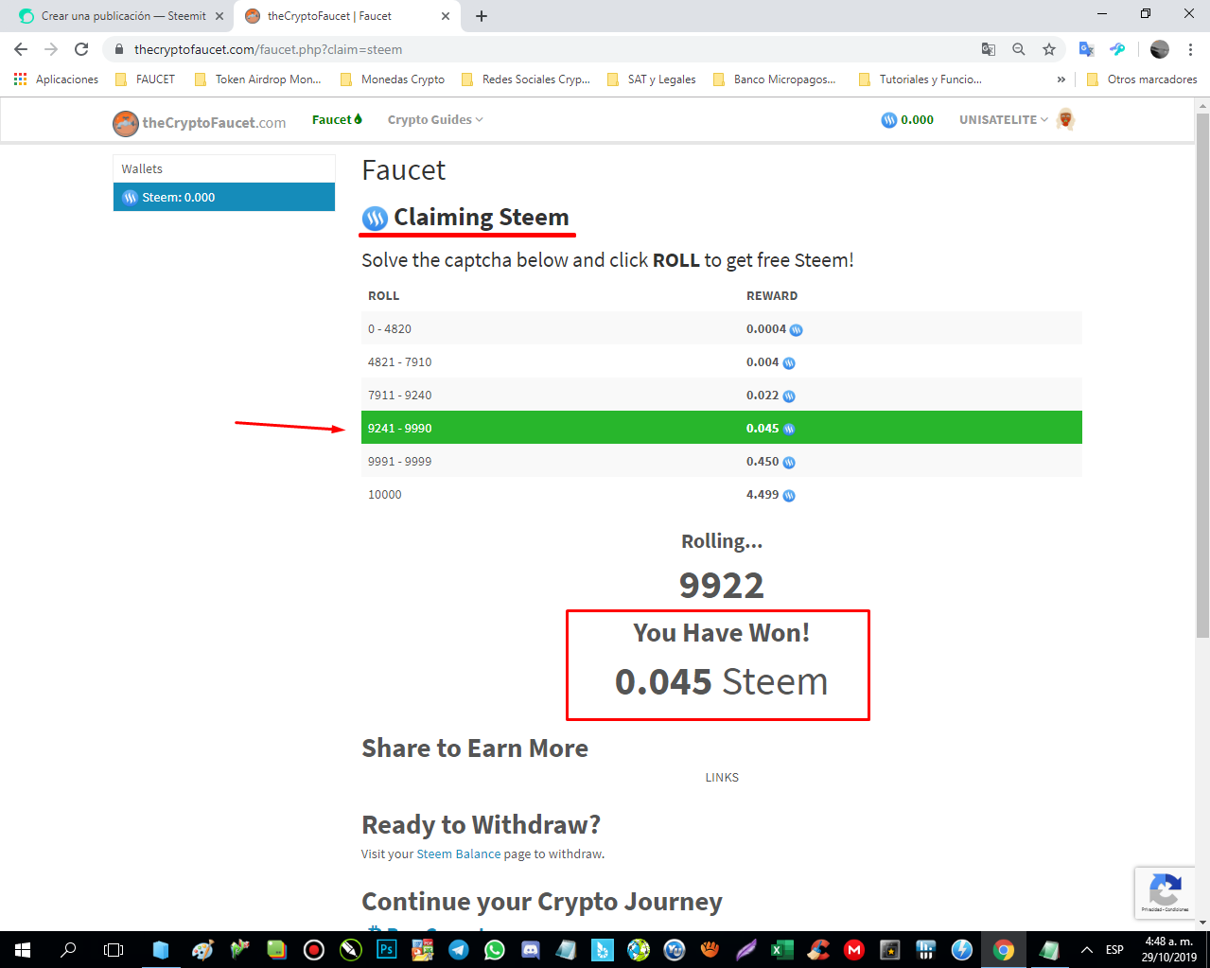
Task: Expand the hidden bookmarks chevron
Action: point(1061,79)
